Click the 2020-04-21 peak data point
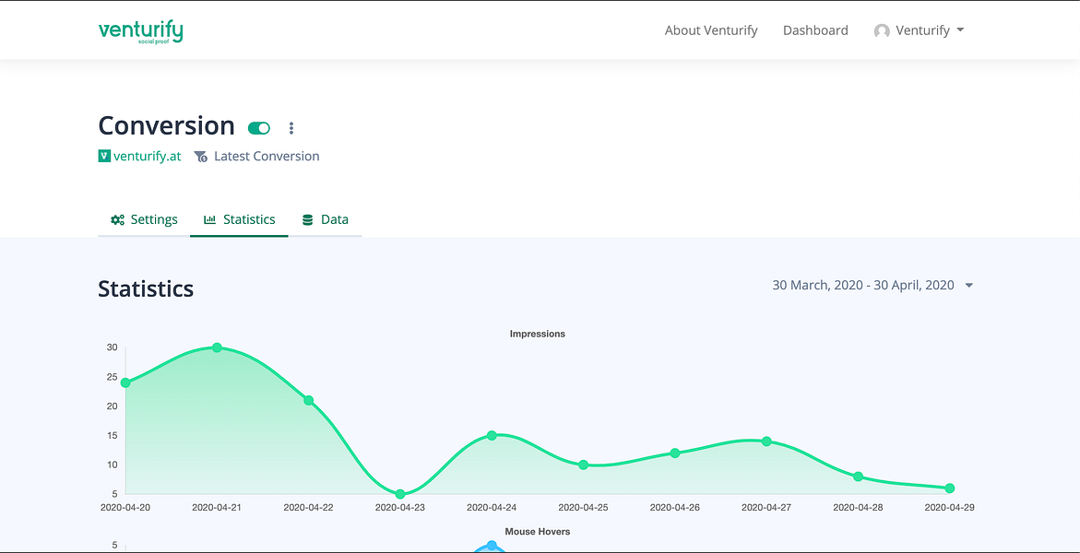 (x=217, y=347)
